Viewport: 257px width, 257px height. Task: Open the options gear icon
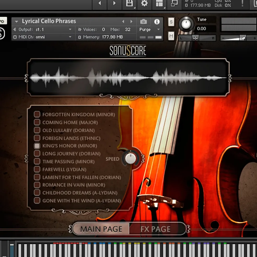tap(144, 3)
